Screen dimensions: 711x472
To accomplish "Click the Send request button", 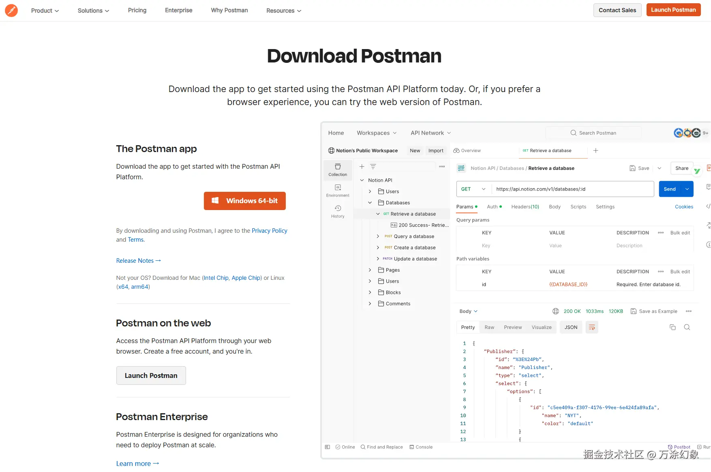I will [x=670, y=189].
